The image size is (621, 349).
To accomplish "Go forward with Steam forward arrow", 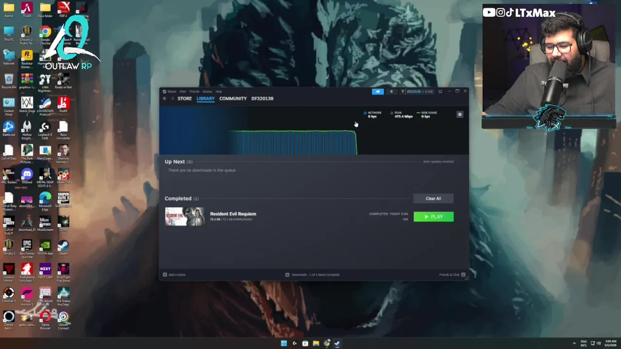I will tap(172, 98).
